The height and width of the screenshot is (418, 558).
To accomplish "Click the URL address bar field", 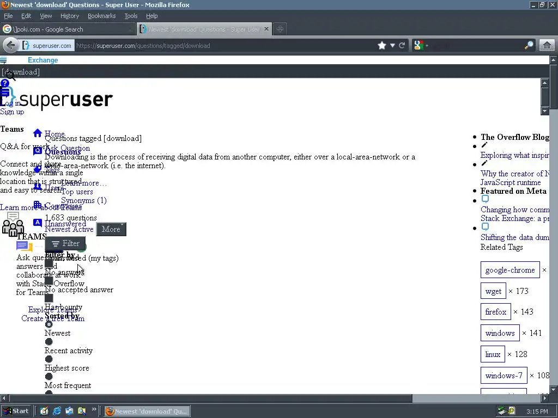I will [224, 46].
